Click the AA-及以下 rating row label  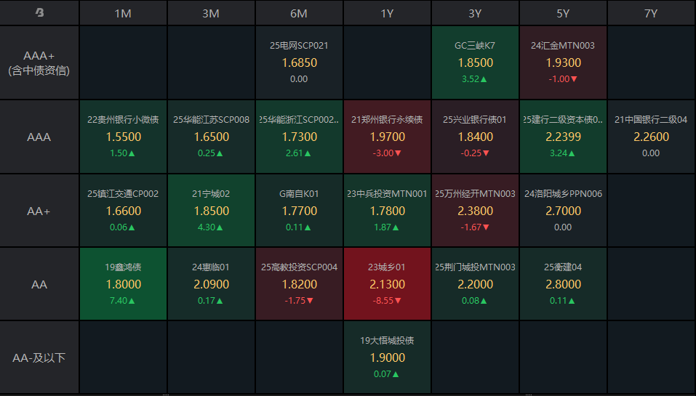click(39, 358)
